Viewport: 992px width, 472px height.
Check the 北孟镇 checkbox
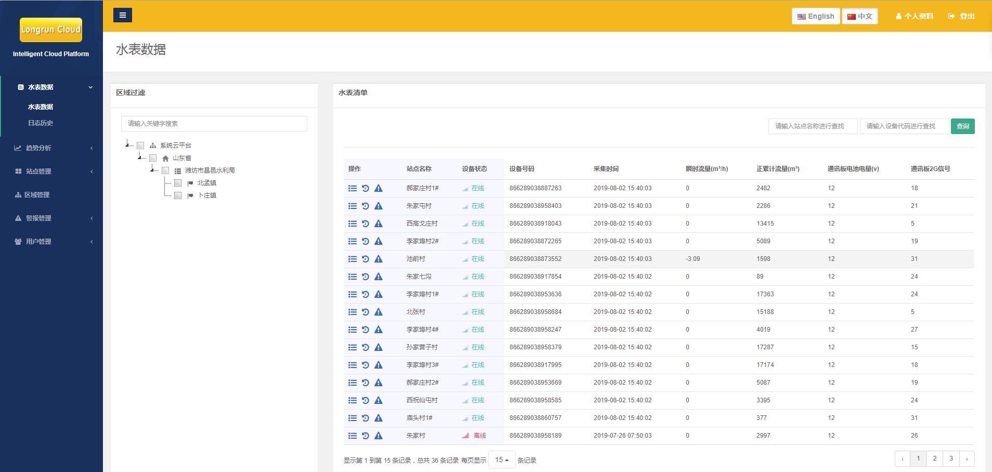click(x=178, y=183)
